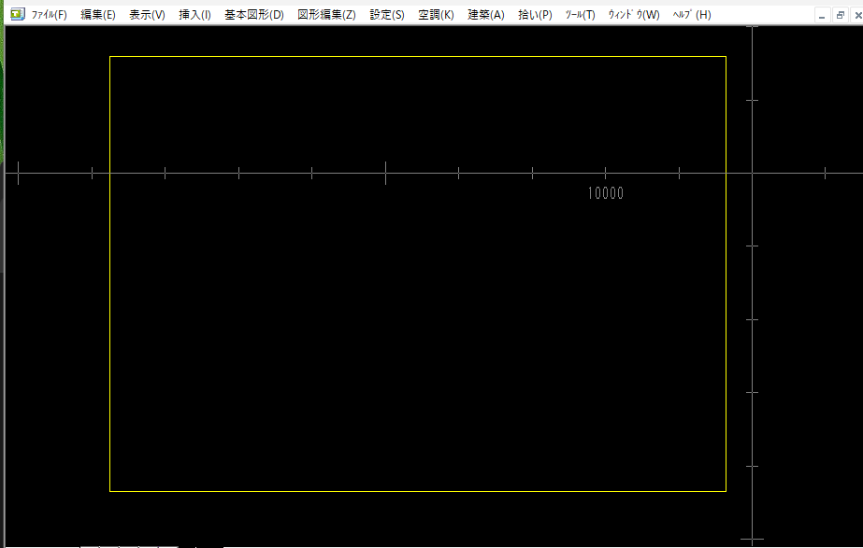
Task: Open the 建築(A) menu
Action: click(x=485, y=15)
